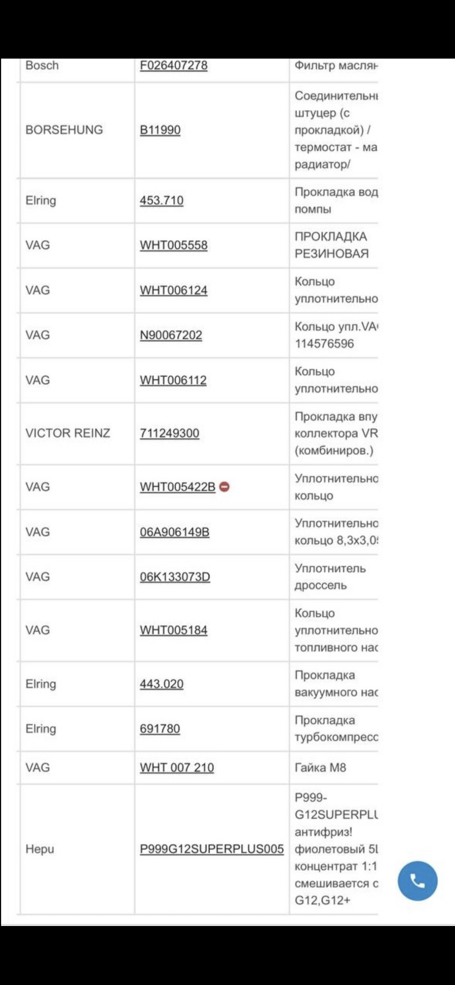Click the red unavailable icon beside WHT005422B
The width and height of the screenshot is (455, 985).
(224, 487)
